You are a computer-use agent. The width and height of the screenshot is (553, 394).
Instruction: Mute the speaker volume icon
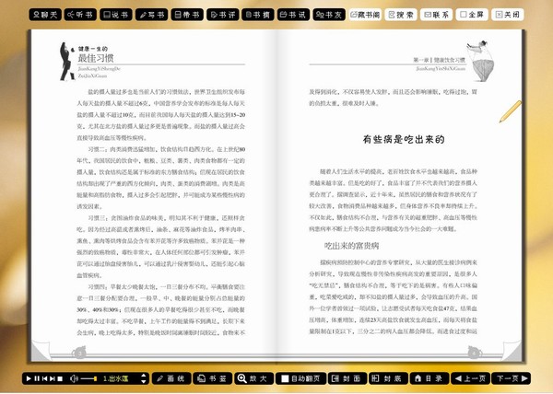[x=74, y=378]
